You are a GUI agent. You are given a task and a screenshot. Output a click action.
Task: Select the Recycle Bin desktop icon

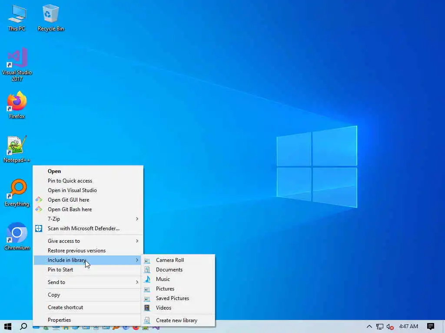point(51,18)
